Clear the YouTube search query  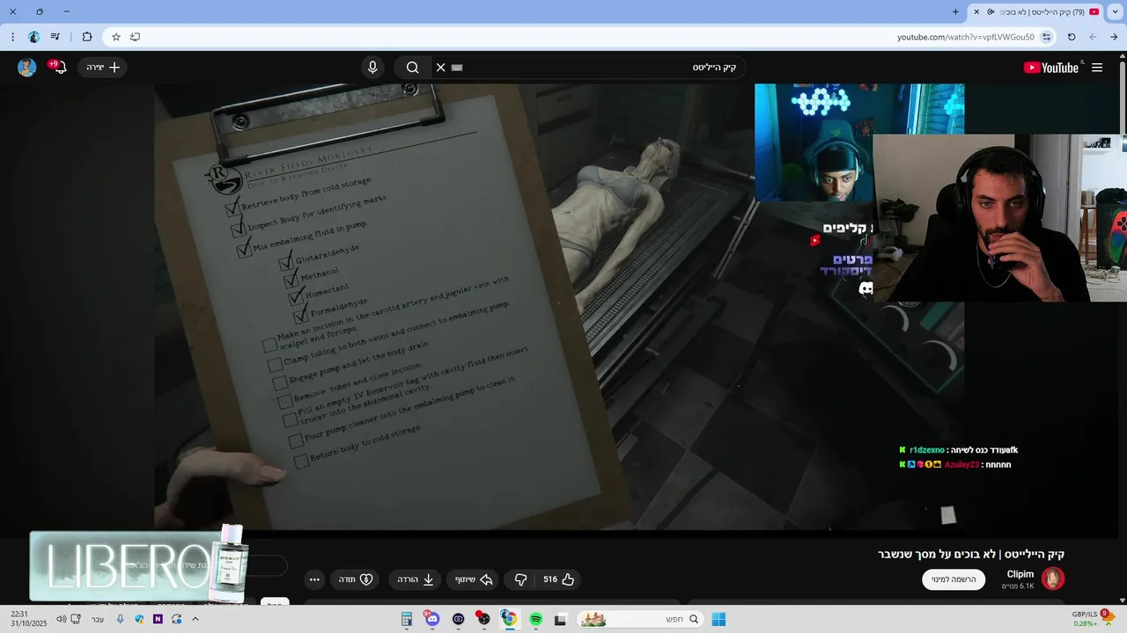pos(441,68)
